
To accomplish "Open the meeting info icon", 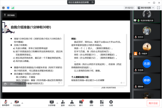I will [3, 8].
